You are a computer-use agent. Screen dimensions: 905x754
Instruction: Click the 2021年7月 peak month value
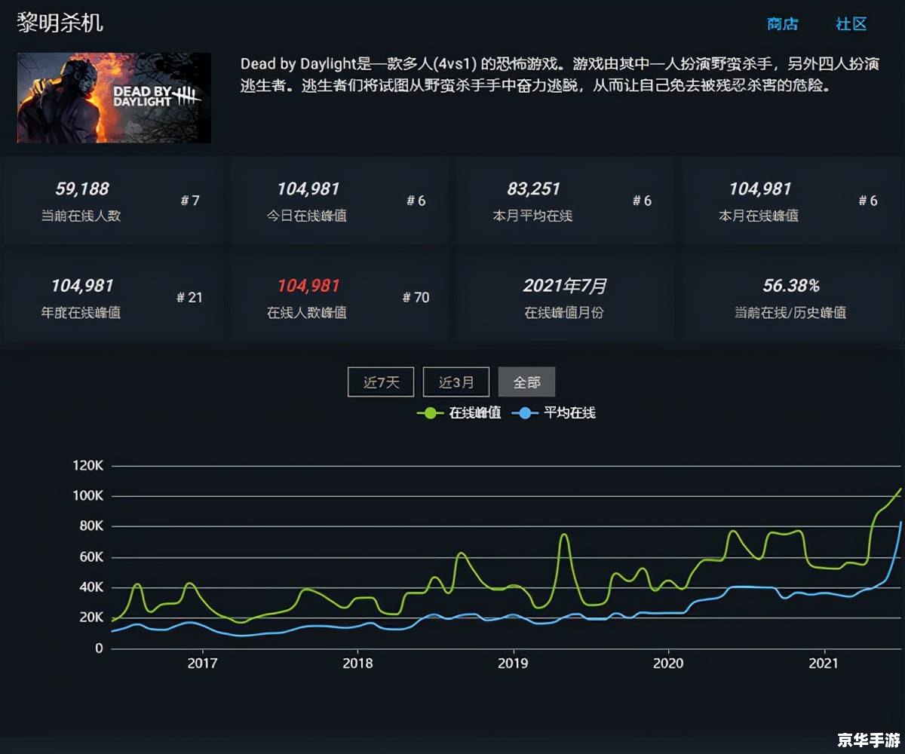[565, 286]
